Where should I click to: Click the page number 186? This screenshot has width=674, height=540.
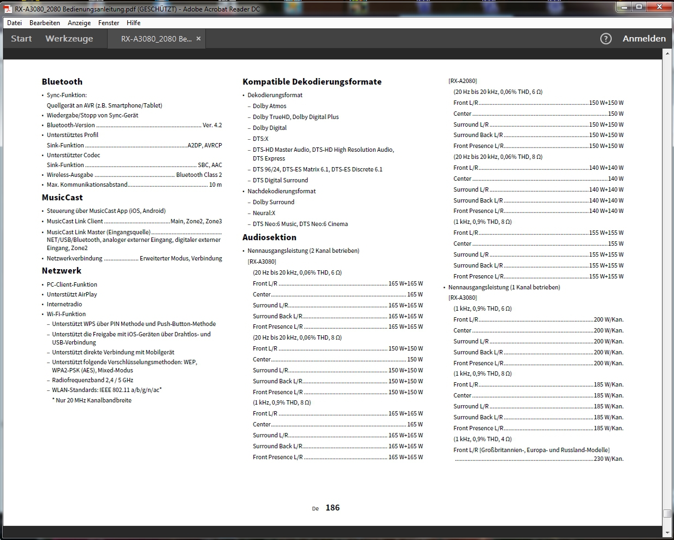coord(333,508)
